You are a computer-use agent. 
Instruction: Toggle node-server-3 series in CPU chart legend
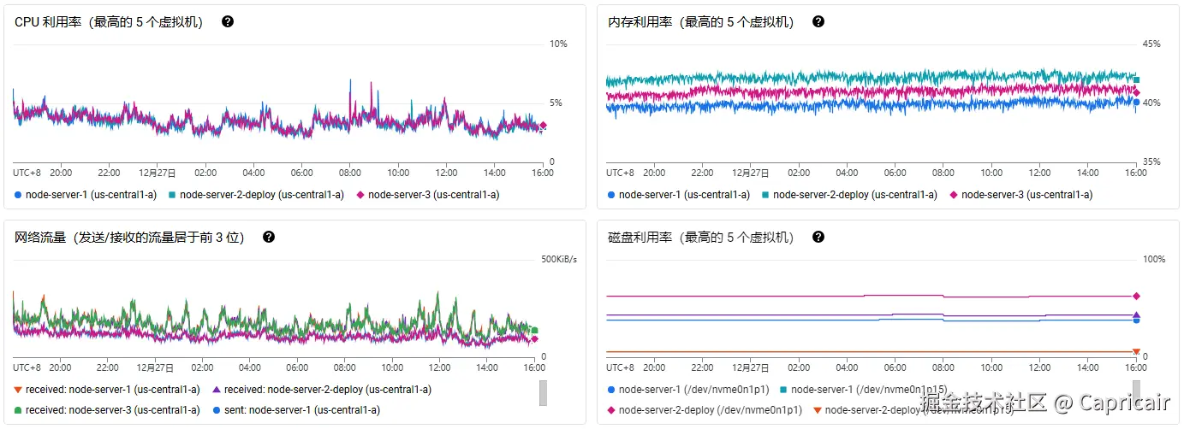(x=428, y=195)
